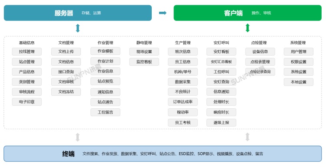Open 响应时长 box
326x167 pixels.
(x=221, y=112)
